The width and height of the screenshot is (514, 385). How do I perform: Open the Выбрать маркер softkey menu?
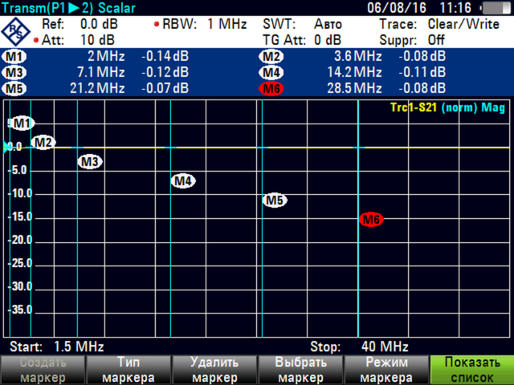(300, 370)
